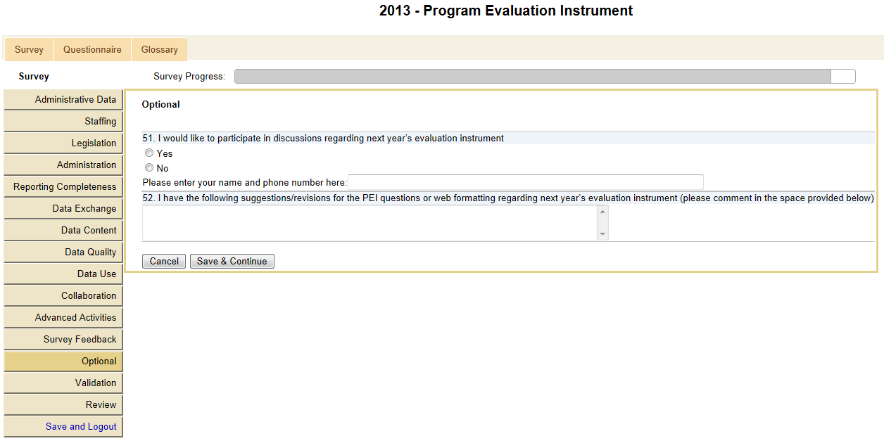Viewport: 884px width, 448px height.
Task: Click the text area scroll down arrow
Action: [602, 234]
